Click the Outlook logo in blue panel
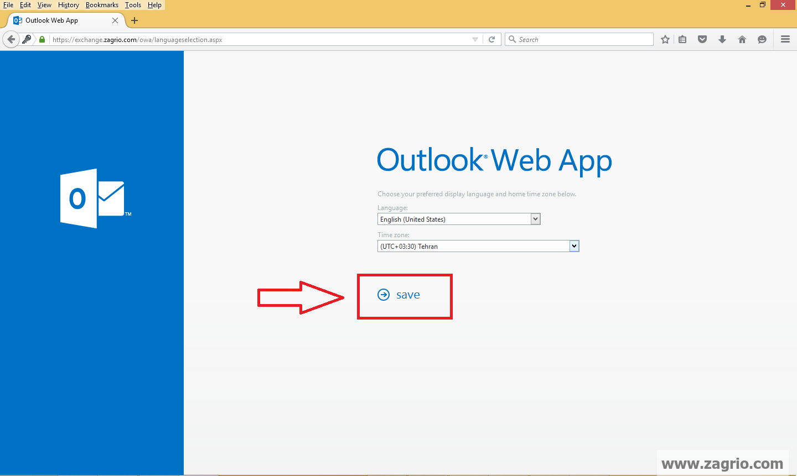This screenshot has width=797, height=476. tap(96, 198)
